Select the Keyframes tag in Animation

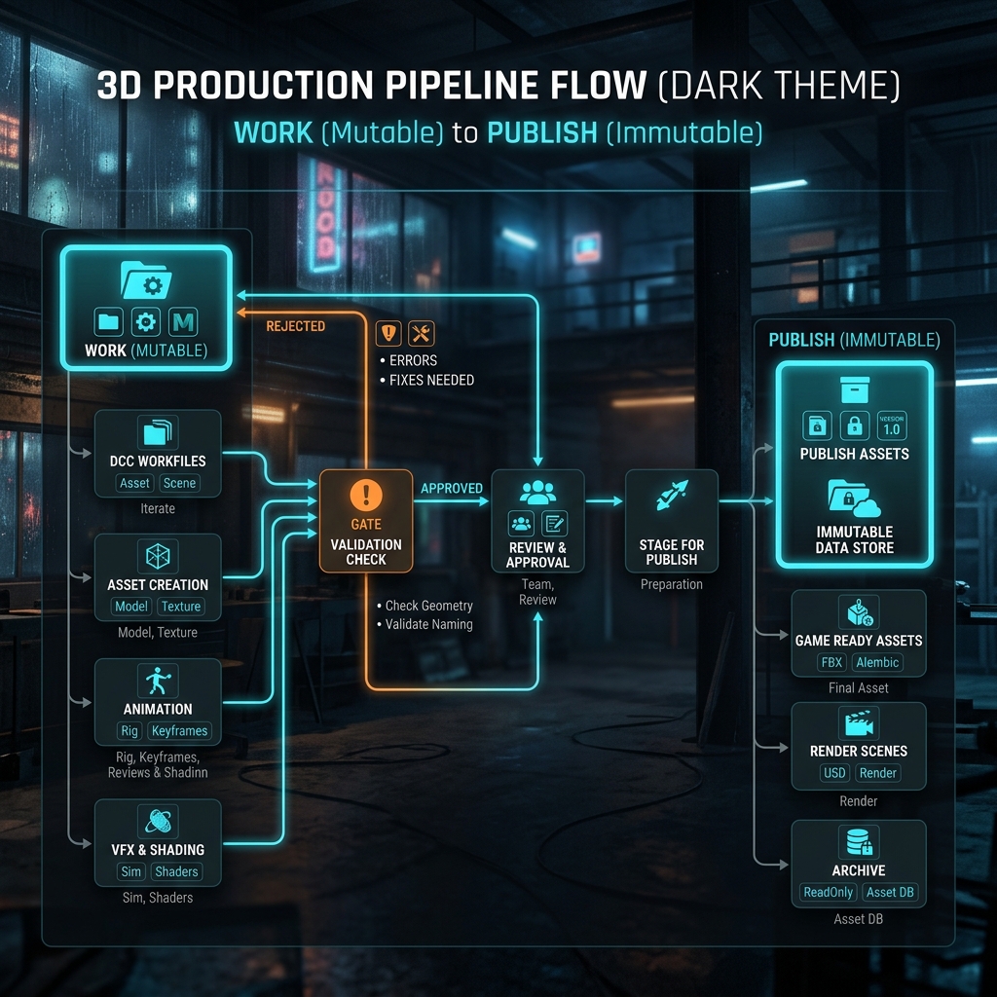point(179,731)
